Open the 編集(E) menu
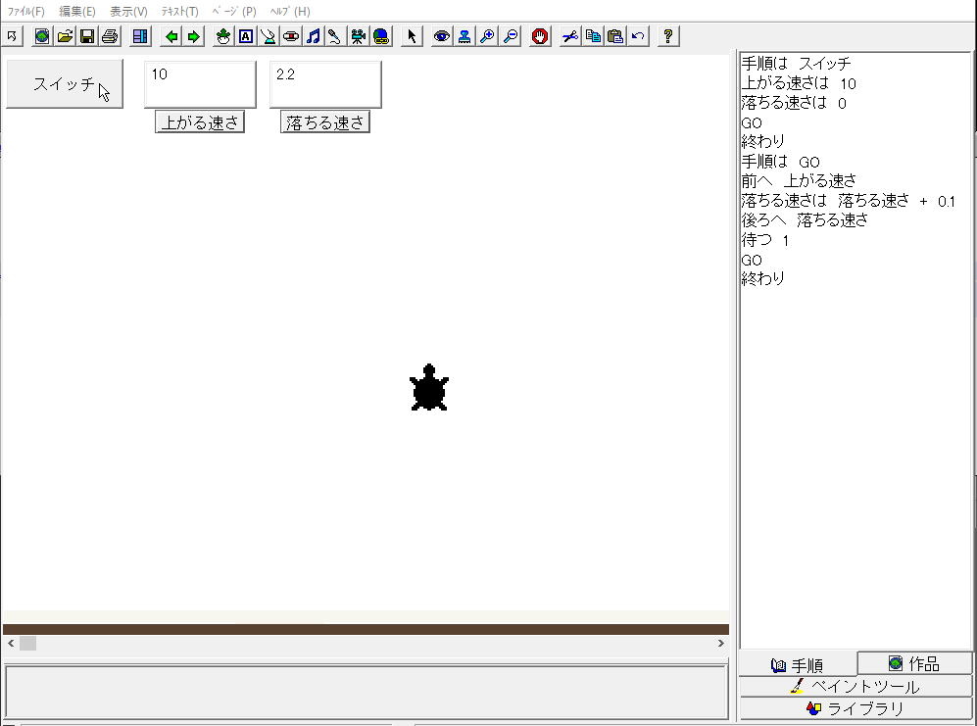 click(x=77, y=12)
